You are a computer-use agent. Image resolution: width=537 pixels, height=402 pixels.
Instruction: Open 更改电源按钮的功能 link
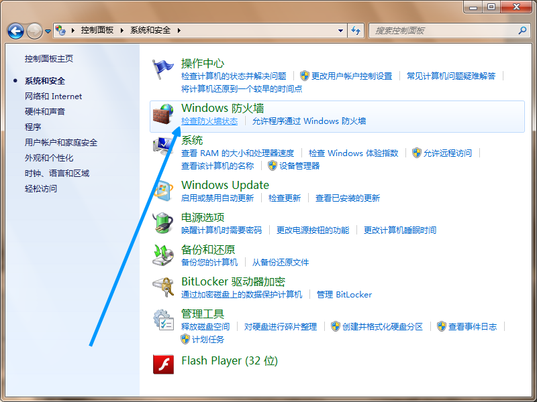[x=313, y=230]
